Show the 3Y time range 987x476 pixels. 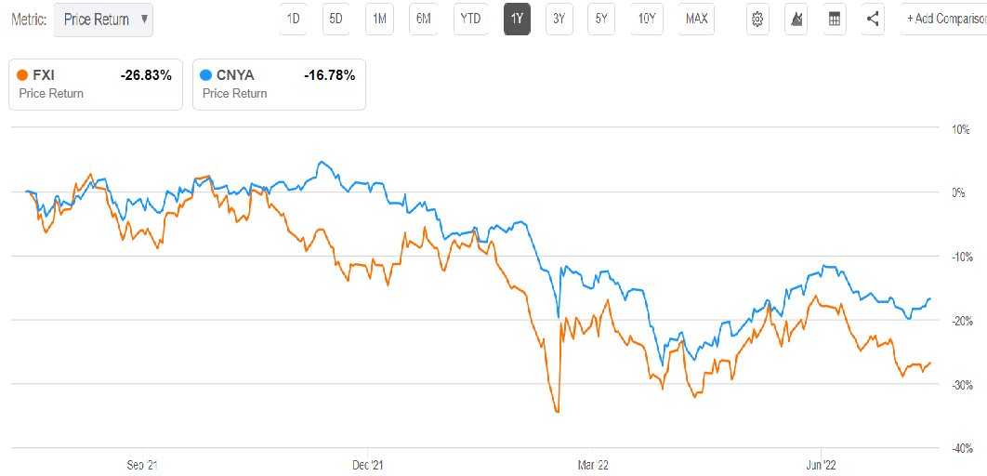[558, 19]
